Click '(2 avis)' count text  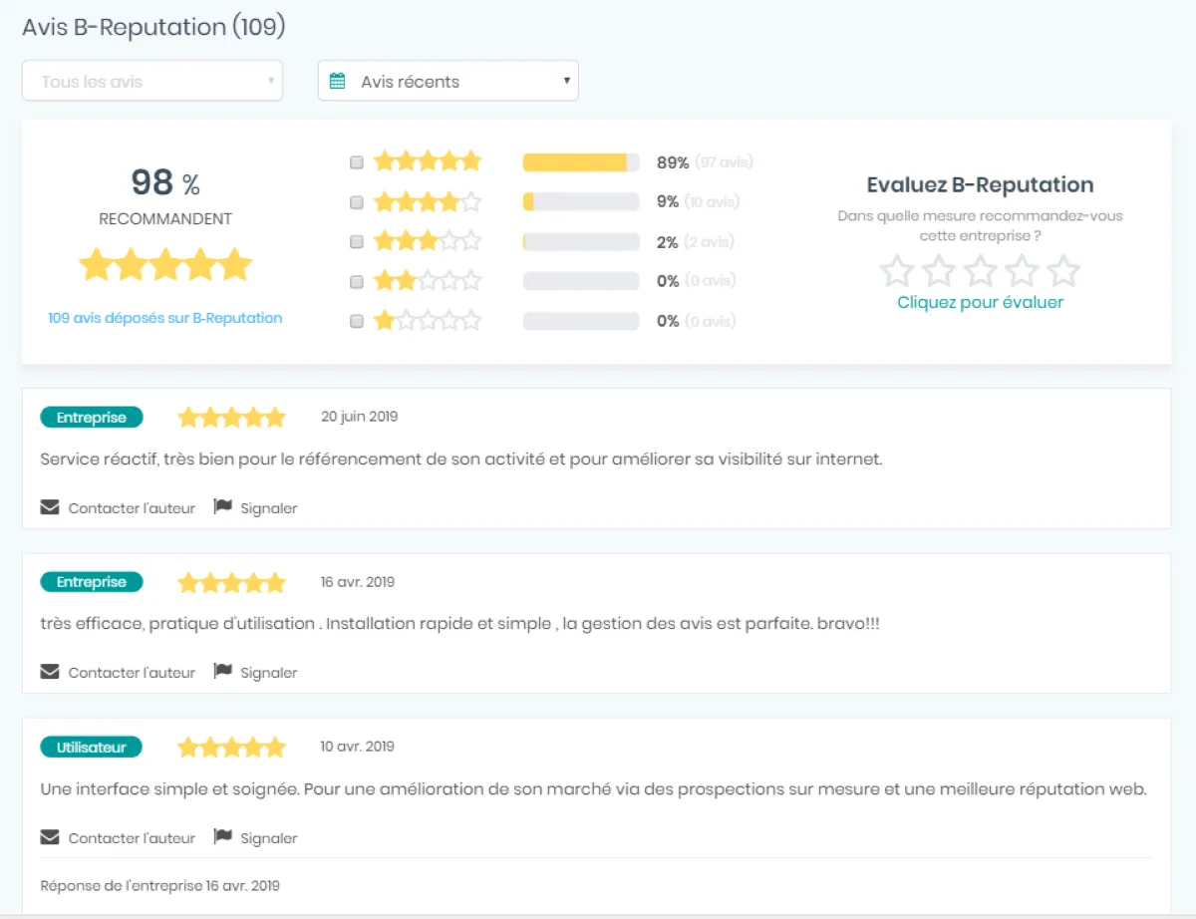point(710,241)
